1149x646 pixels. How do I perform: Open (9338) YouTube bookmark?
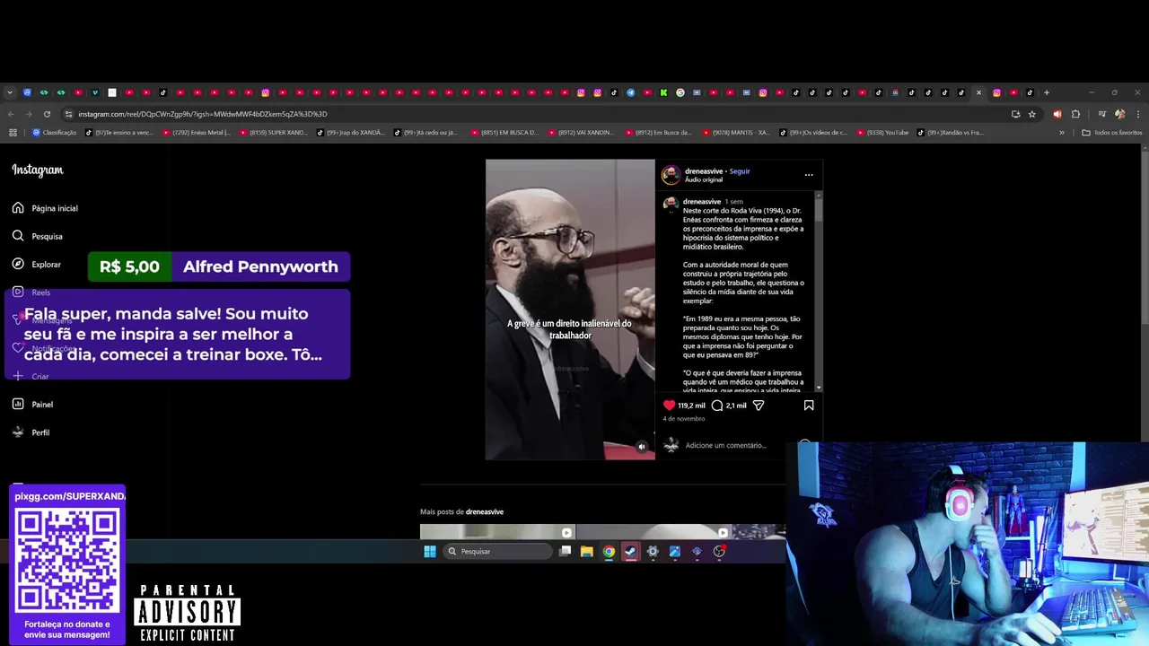(x=881, y=133)
